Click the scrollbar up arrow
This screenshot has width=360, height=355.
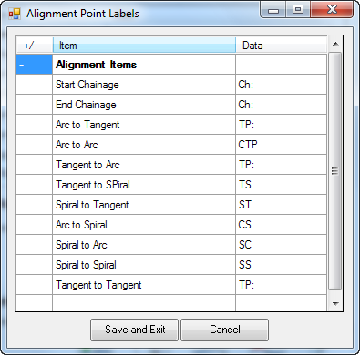335,44
